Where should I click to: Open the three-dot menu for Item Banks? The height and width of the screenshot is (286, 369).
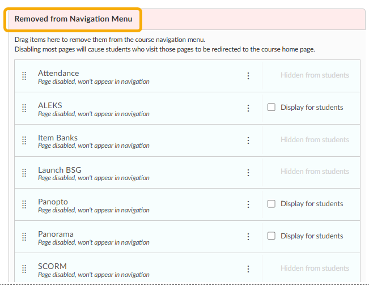(248, 140)
